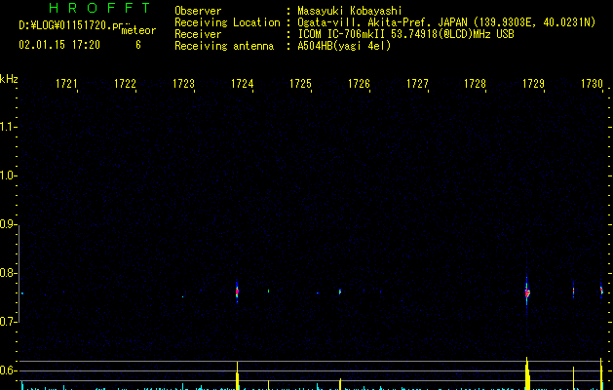
Task: Click the Observer label
Action: (x=198, y=11)
